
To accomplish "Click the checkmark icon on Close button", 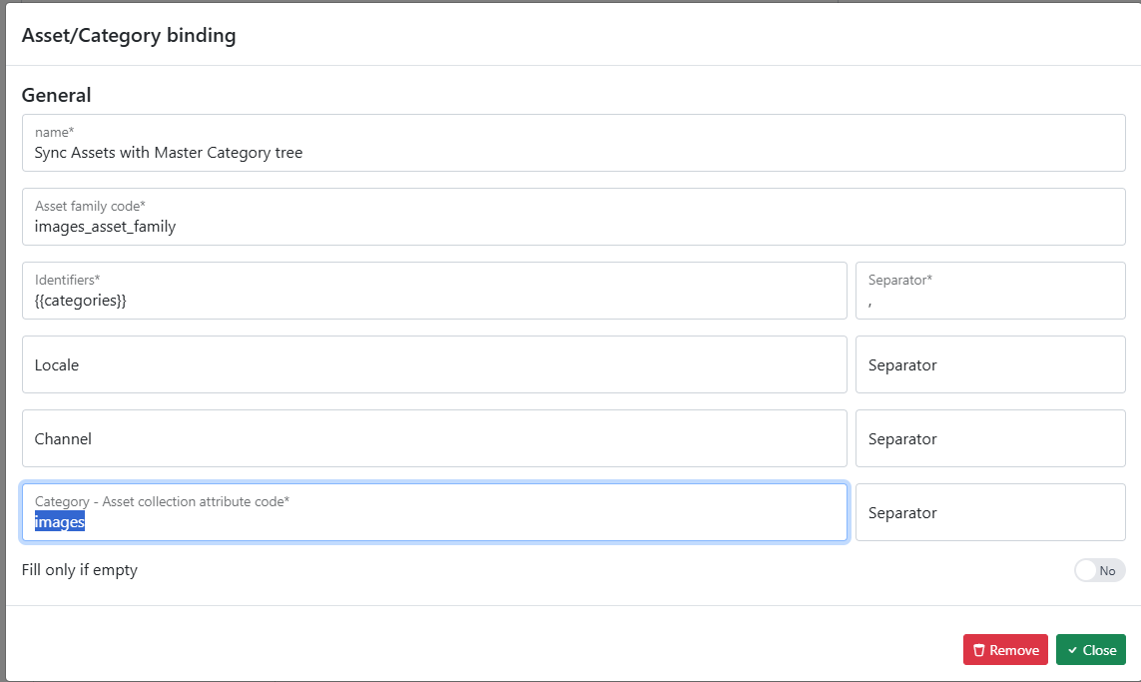I will click(1072, 650).
